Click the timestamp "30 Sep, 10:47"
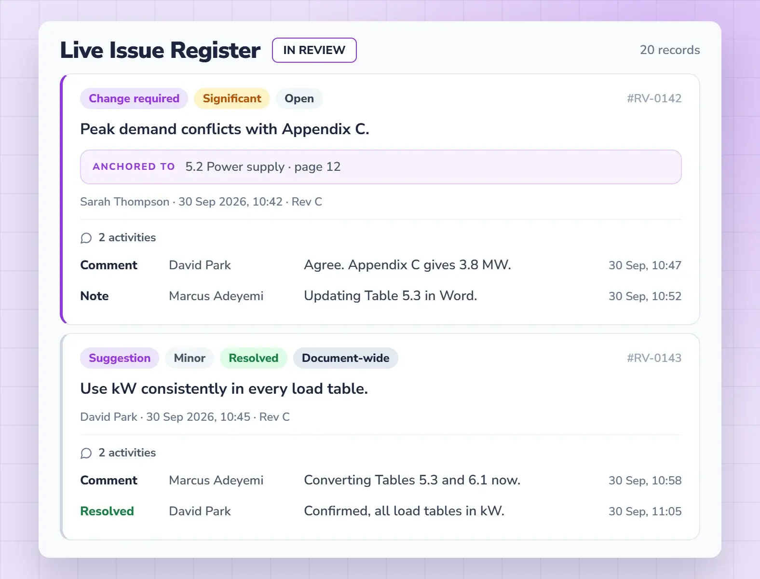This screenshot has width=760, height=579. click(x=645, y=265)
